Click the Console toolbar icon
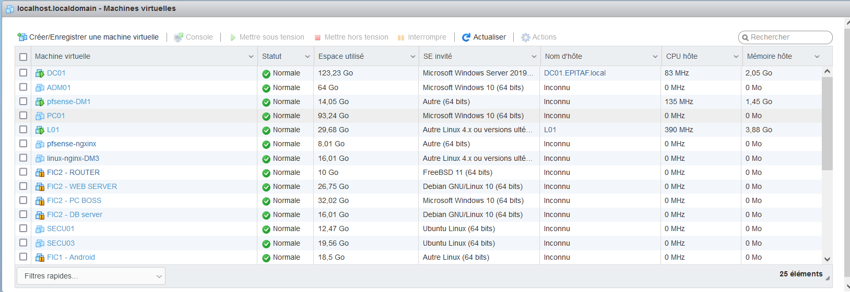The width and height of the screenshot is (850, 292). click(179, 37)
